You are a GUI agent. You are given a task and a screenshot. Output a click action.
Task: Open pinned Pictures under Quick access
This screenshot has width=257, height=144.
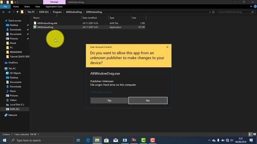point(14,39)
